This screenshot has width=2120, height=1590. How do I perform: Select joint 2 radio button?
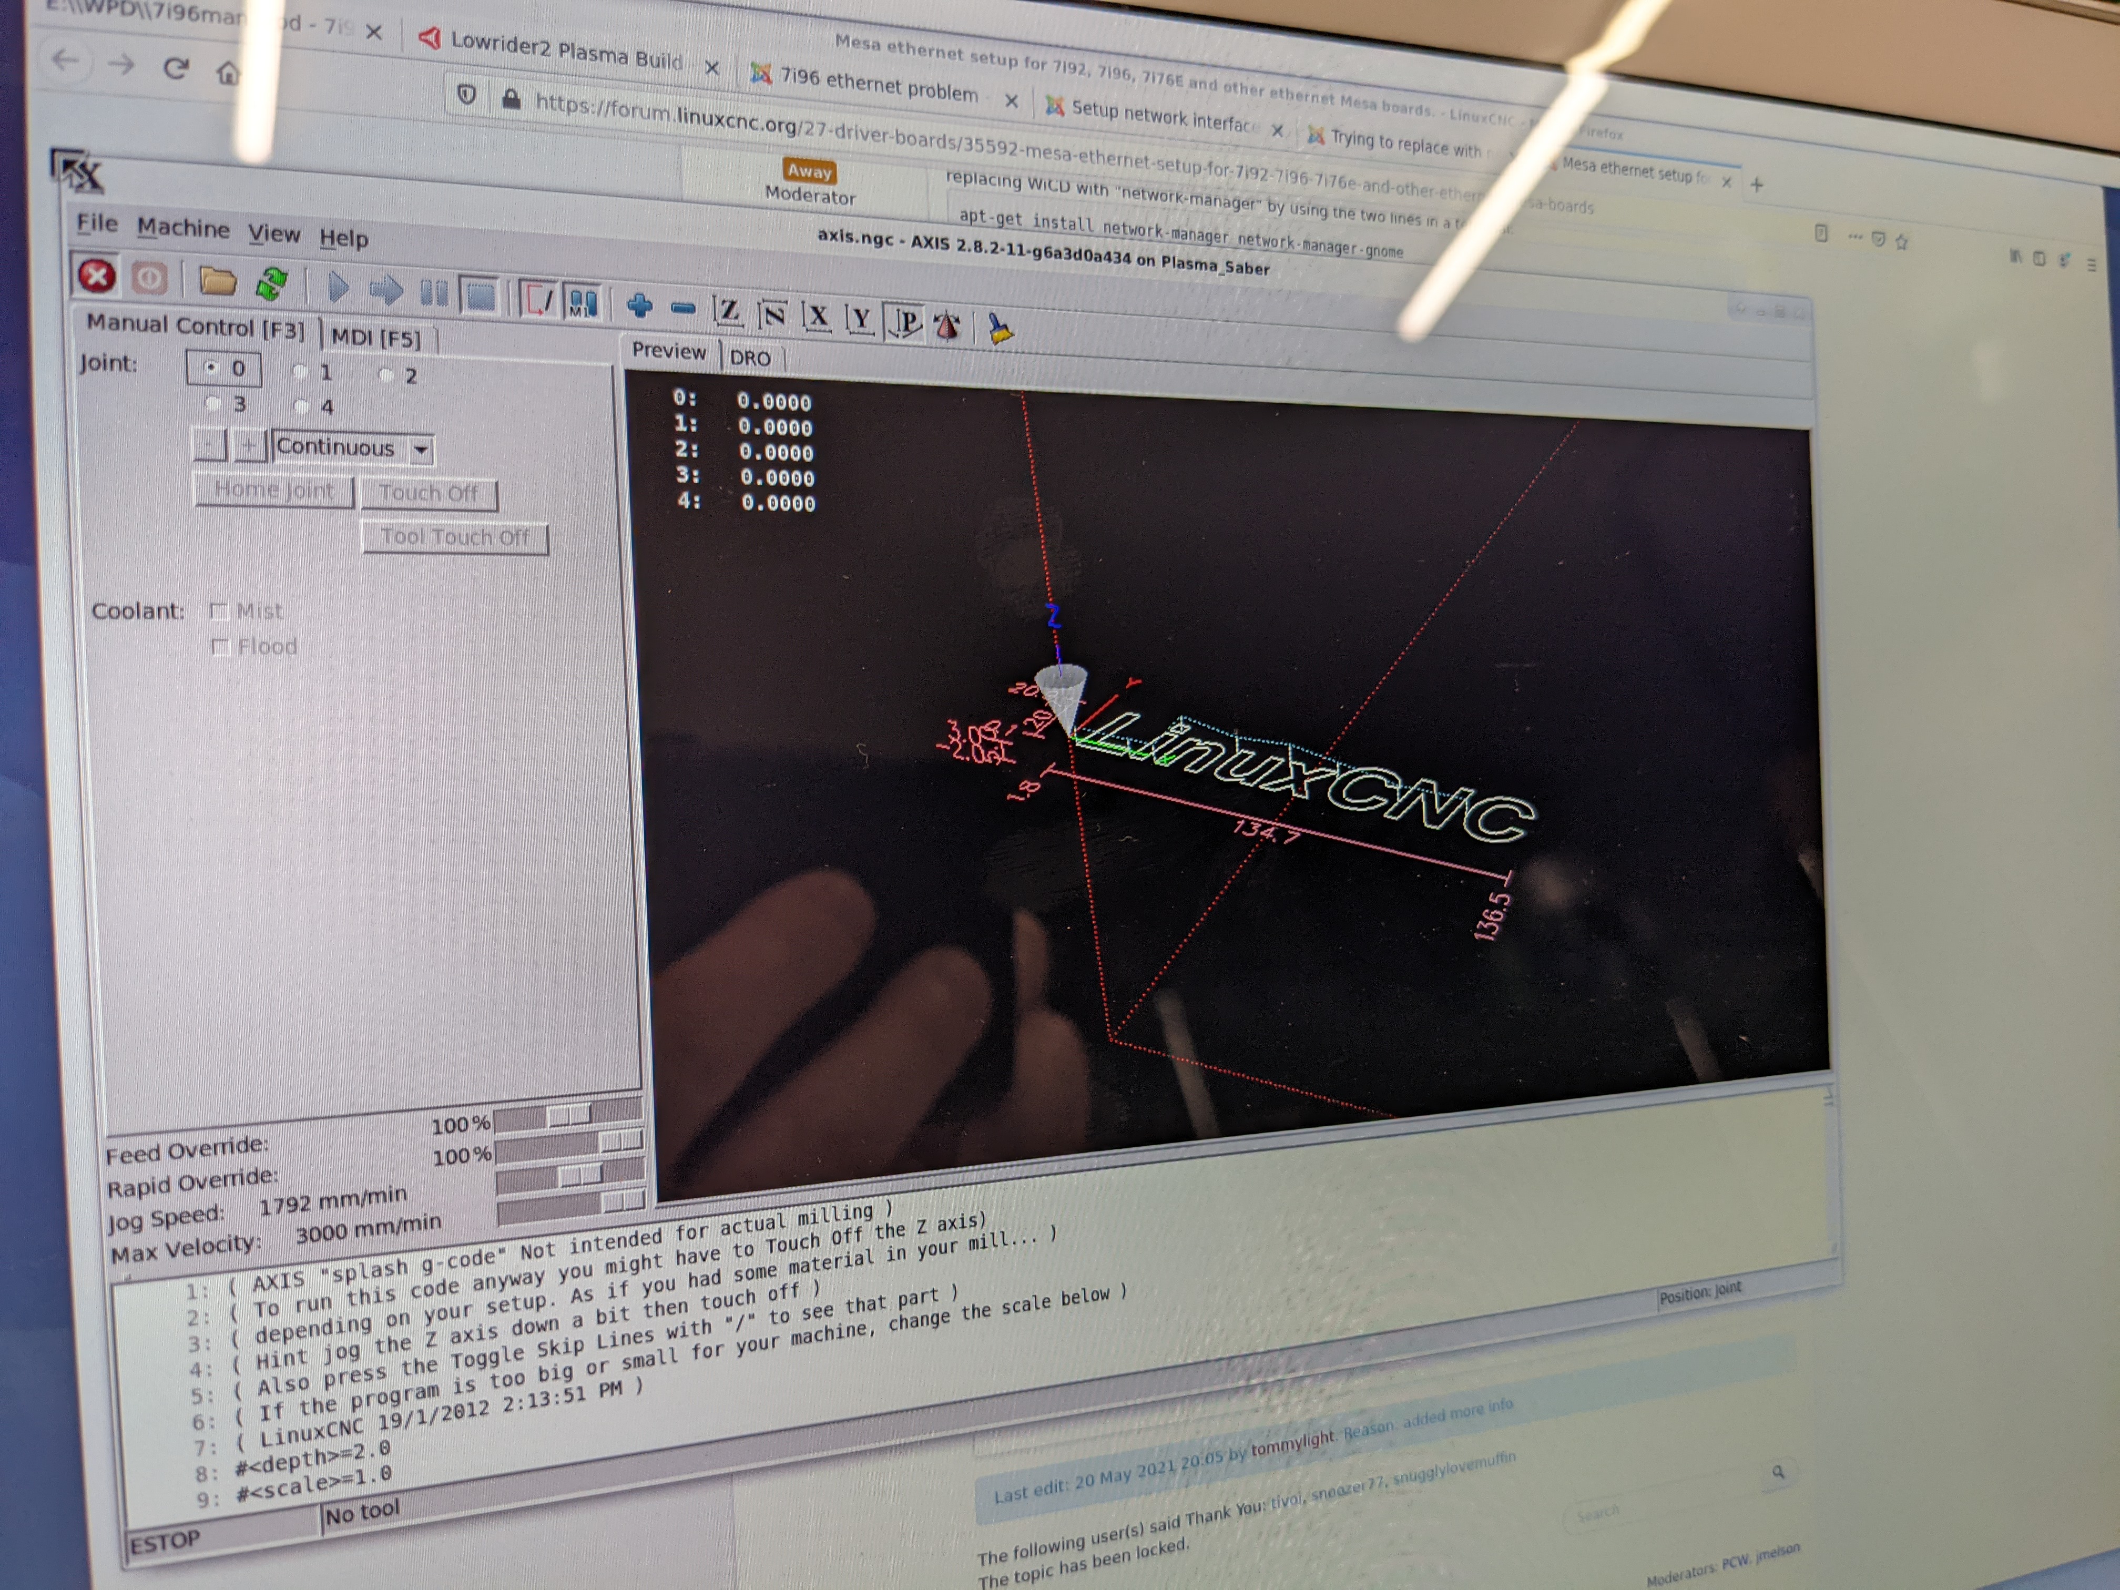click(x=387, y=375)
